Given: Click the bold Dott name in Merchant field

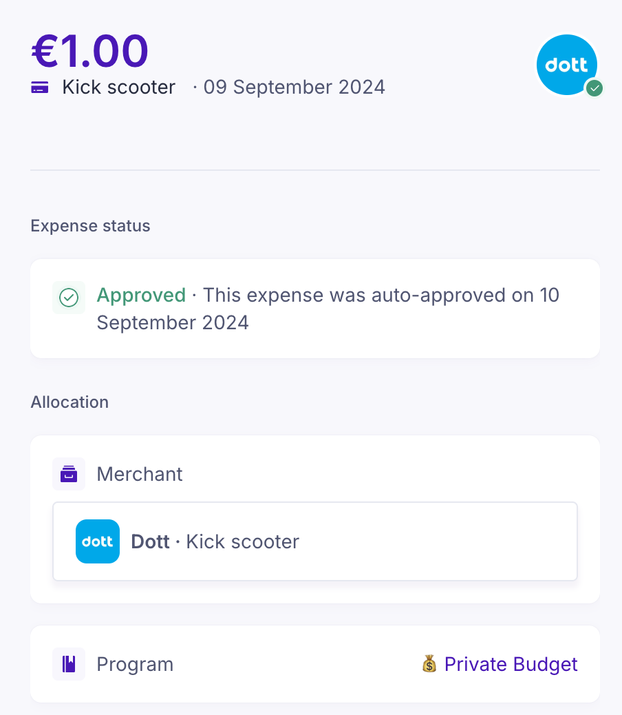Looking at the screenshot, I should click(150, 541).
